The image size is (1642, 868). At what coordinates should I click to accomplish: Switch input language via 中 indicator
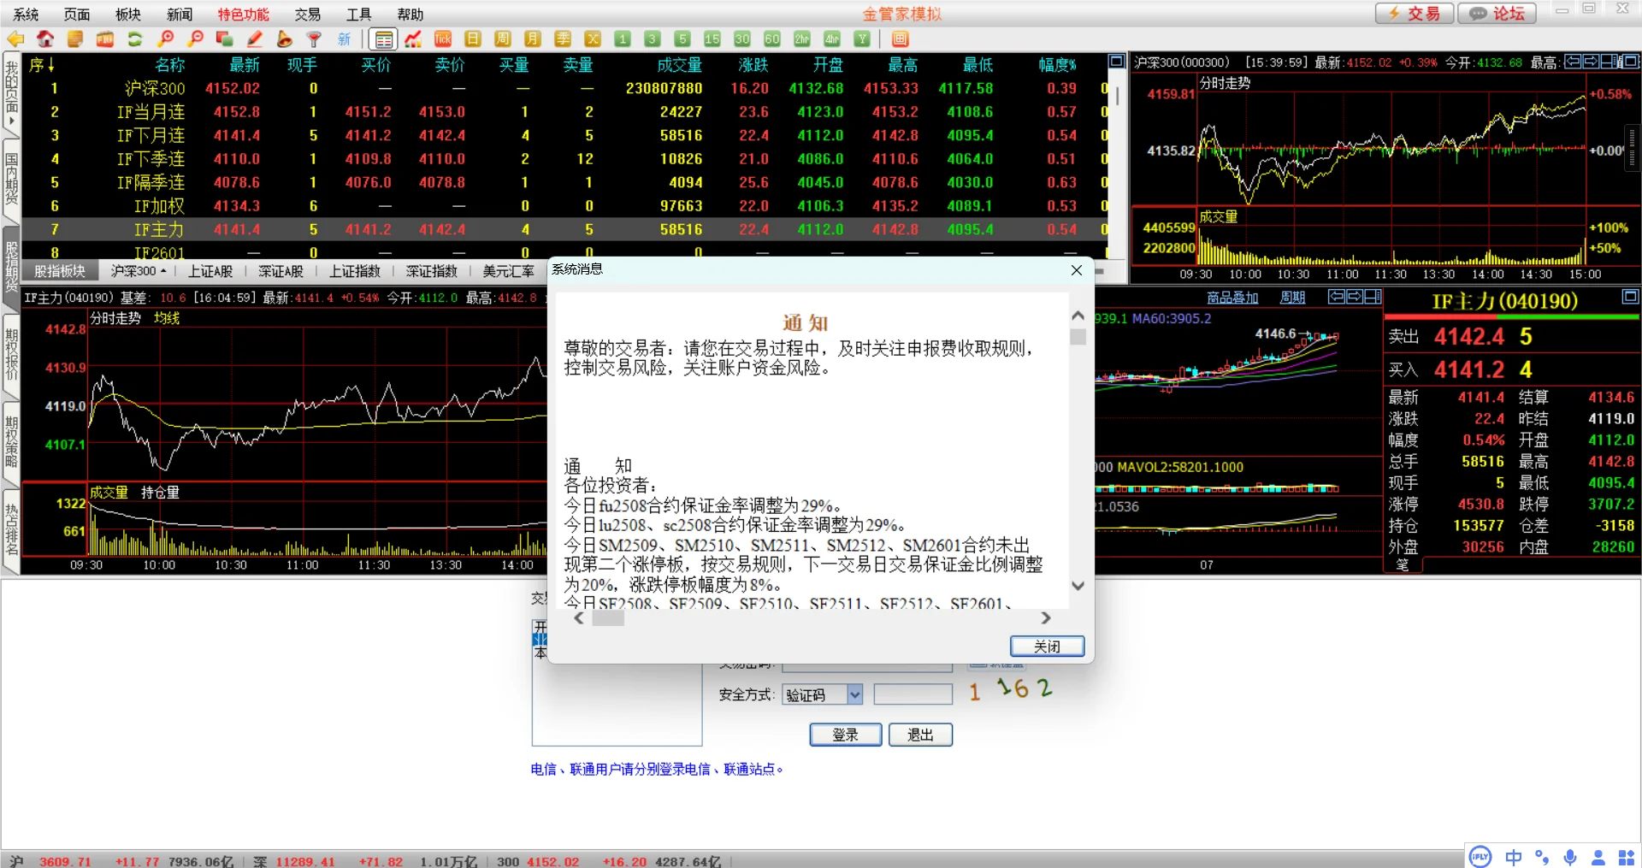[x=1514, y=857]
